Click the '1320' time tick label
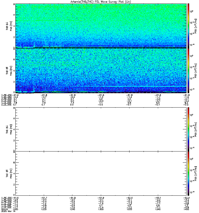 coord(129,209)
